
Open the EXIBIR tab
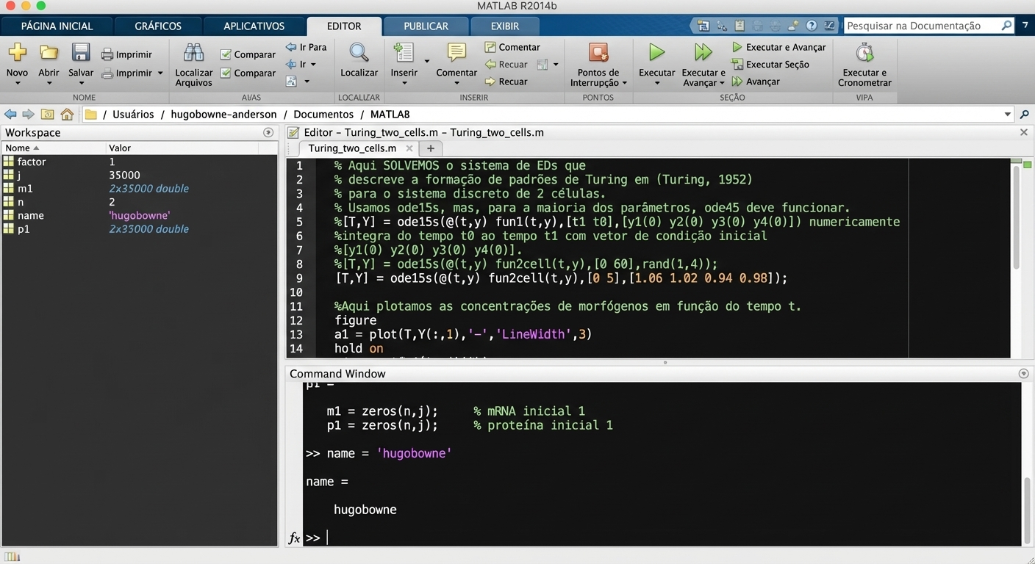(505, 26)
